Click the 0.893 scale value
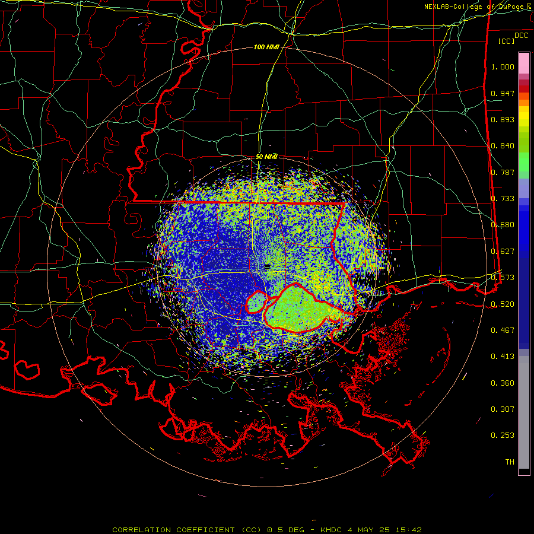 [x=503, y=119]
